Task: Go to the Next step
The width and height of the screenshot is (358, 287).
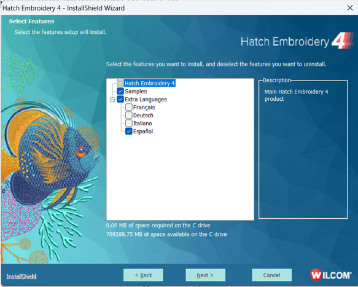Action: 205,275
